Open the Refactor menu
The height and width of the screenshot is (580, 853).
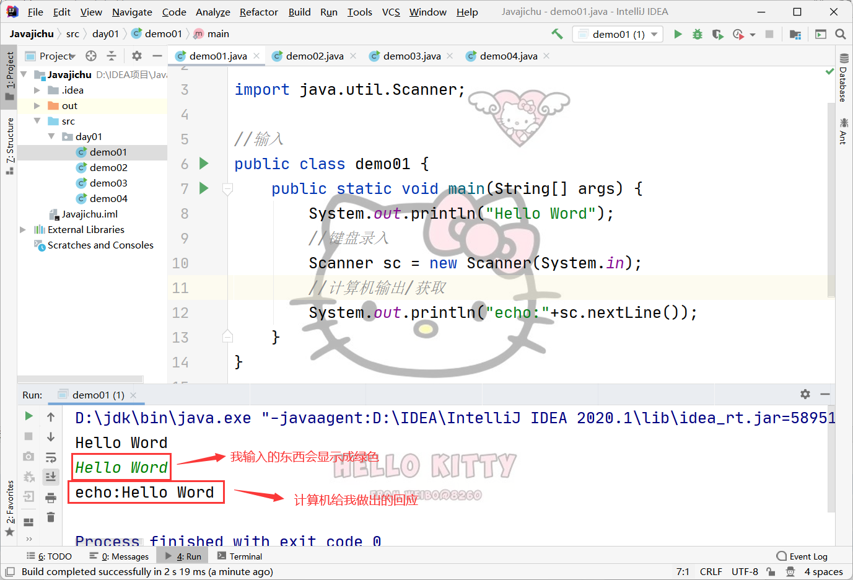[x=259, y=12]
